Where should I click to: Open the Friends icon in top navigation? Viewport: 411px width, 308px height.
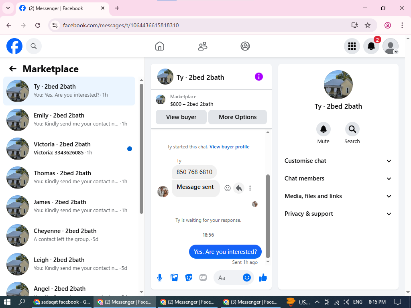coord(202,46)
